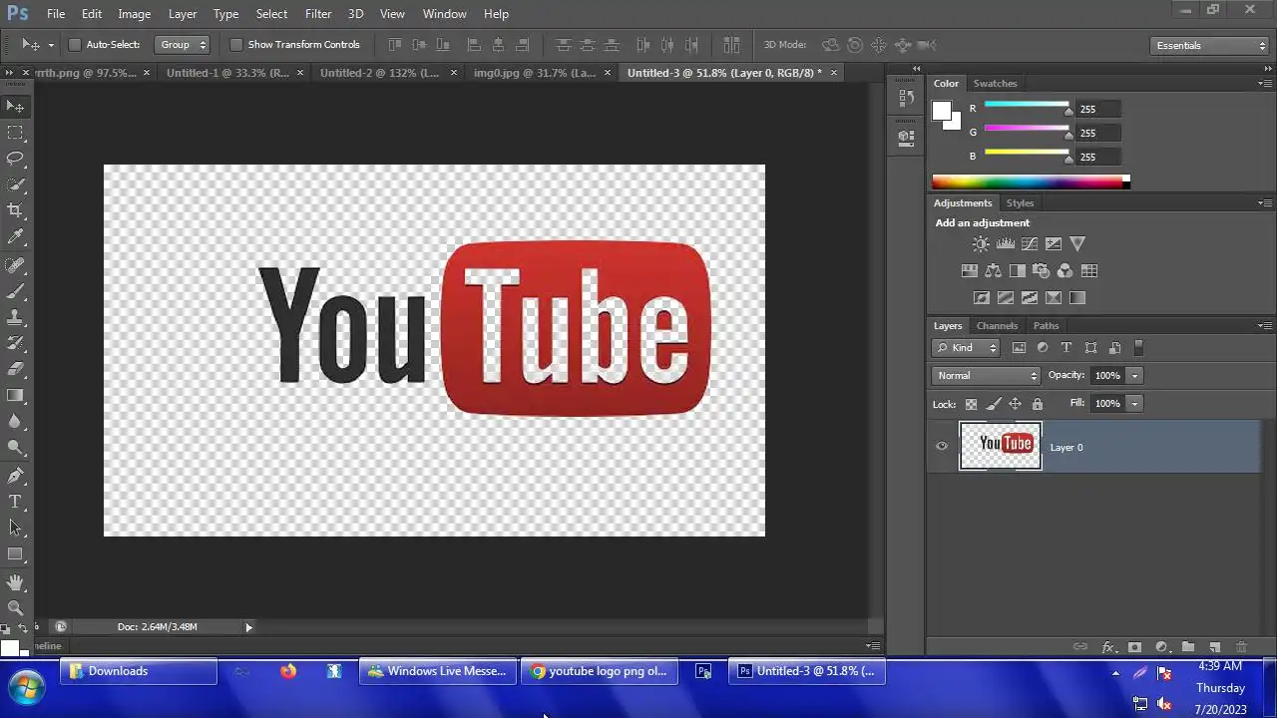Hide Layer 0 using the eye icon
The image size is (1277, 718).
click(942, 447)
